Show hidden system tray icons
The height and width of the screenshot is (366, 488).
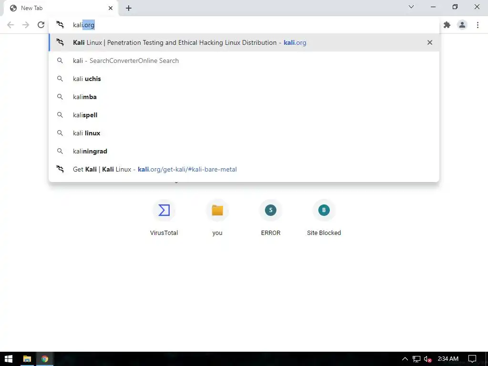click(405, 359)
